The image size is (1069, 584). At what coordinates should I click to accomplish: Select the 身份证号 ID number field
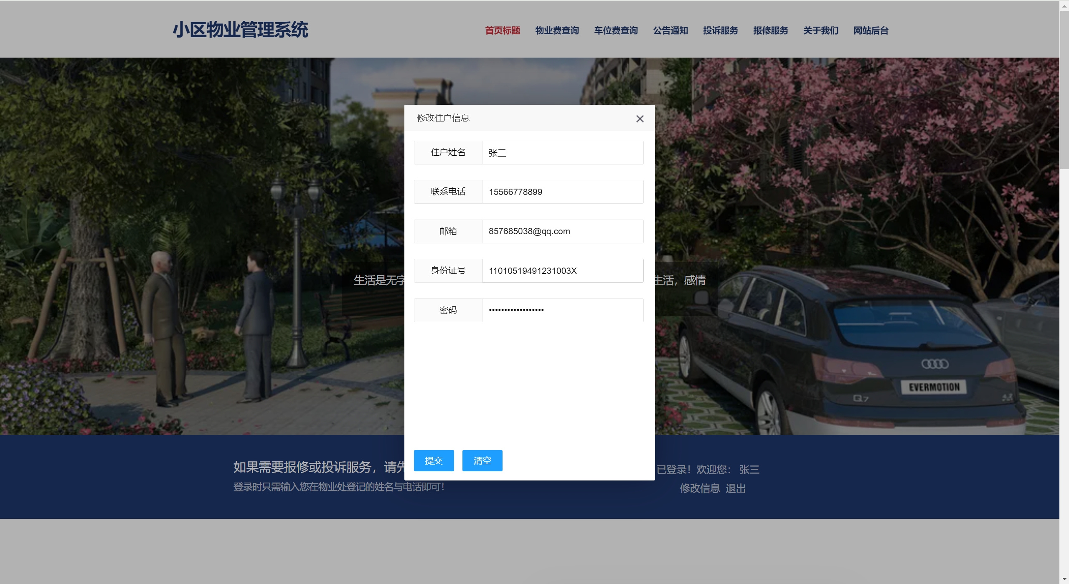tap(562, 271)
